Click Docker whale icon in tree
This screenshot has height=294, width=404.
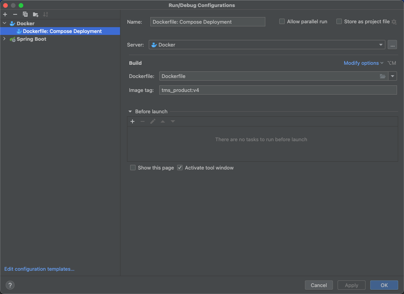[12, 23]
